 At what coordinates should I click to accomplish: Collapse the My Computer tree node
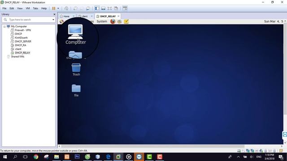pos(4,27)
